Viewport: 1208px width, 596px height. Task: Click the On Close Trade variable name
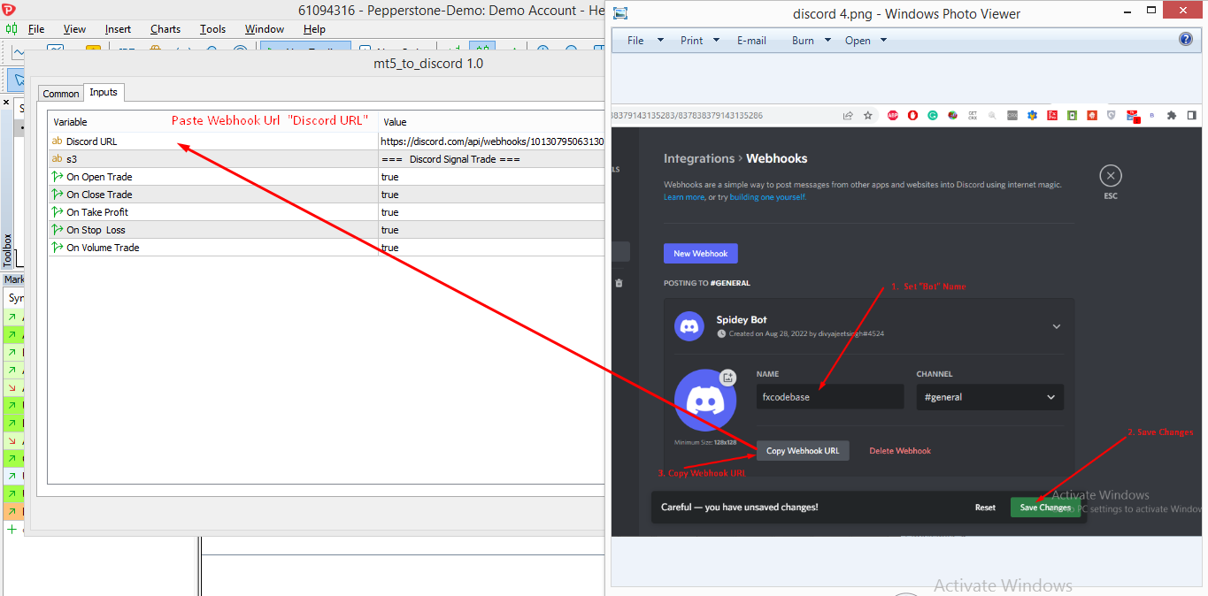click(99, 195)
